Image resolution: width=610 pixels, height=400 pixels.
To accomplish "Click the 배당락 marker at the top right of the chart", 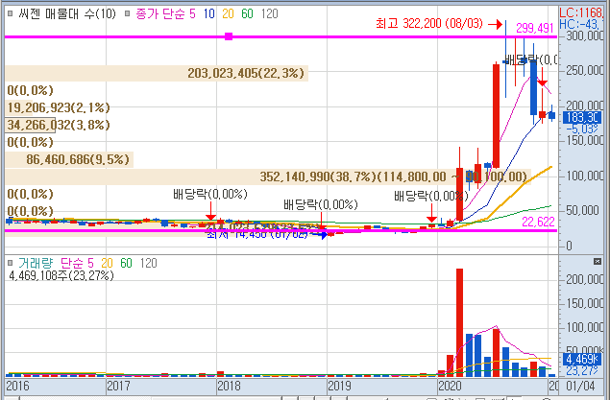I will (x=530, y=60).
